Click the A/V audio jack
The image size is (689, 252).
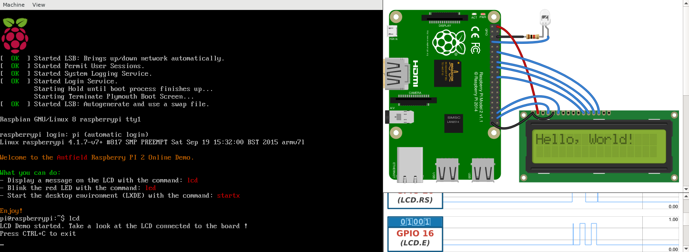pos(400,117)
